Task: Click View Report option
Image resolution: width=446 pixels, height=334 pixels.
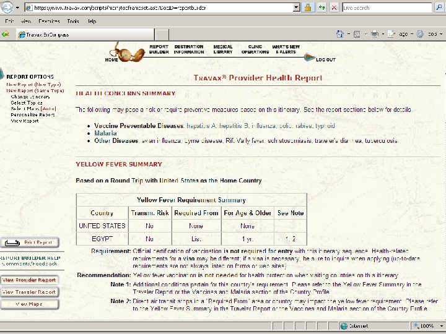Action: [24, 121]
